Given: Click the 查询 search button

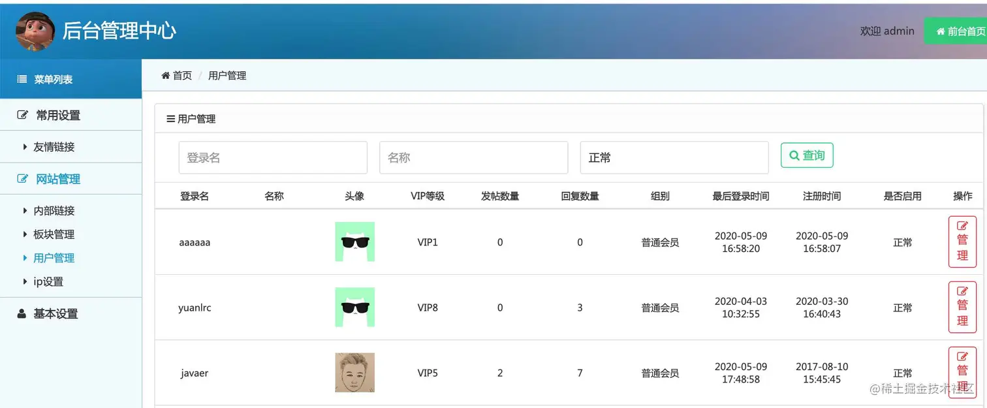Looking at the screenshot, I should [807, 155].
